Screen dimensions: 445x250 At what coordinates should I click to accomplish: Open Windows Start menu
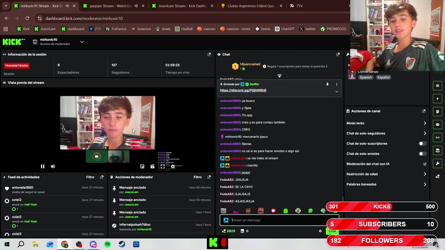(7, 244)
